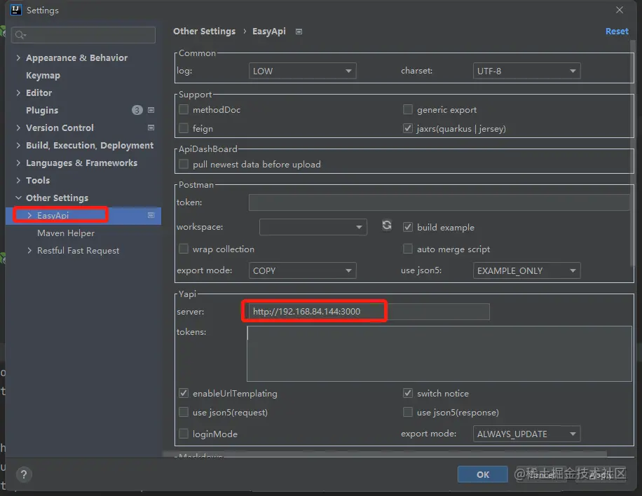
Task: Select Tools in settings tree
Action: [38, 180]
